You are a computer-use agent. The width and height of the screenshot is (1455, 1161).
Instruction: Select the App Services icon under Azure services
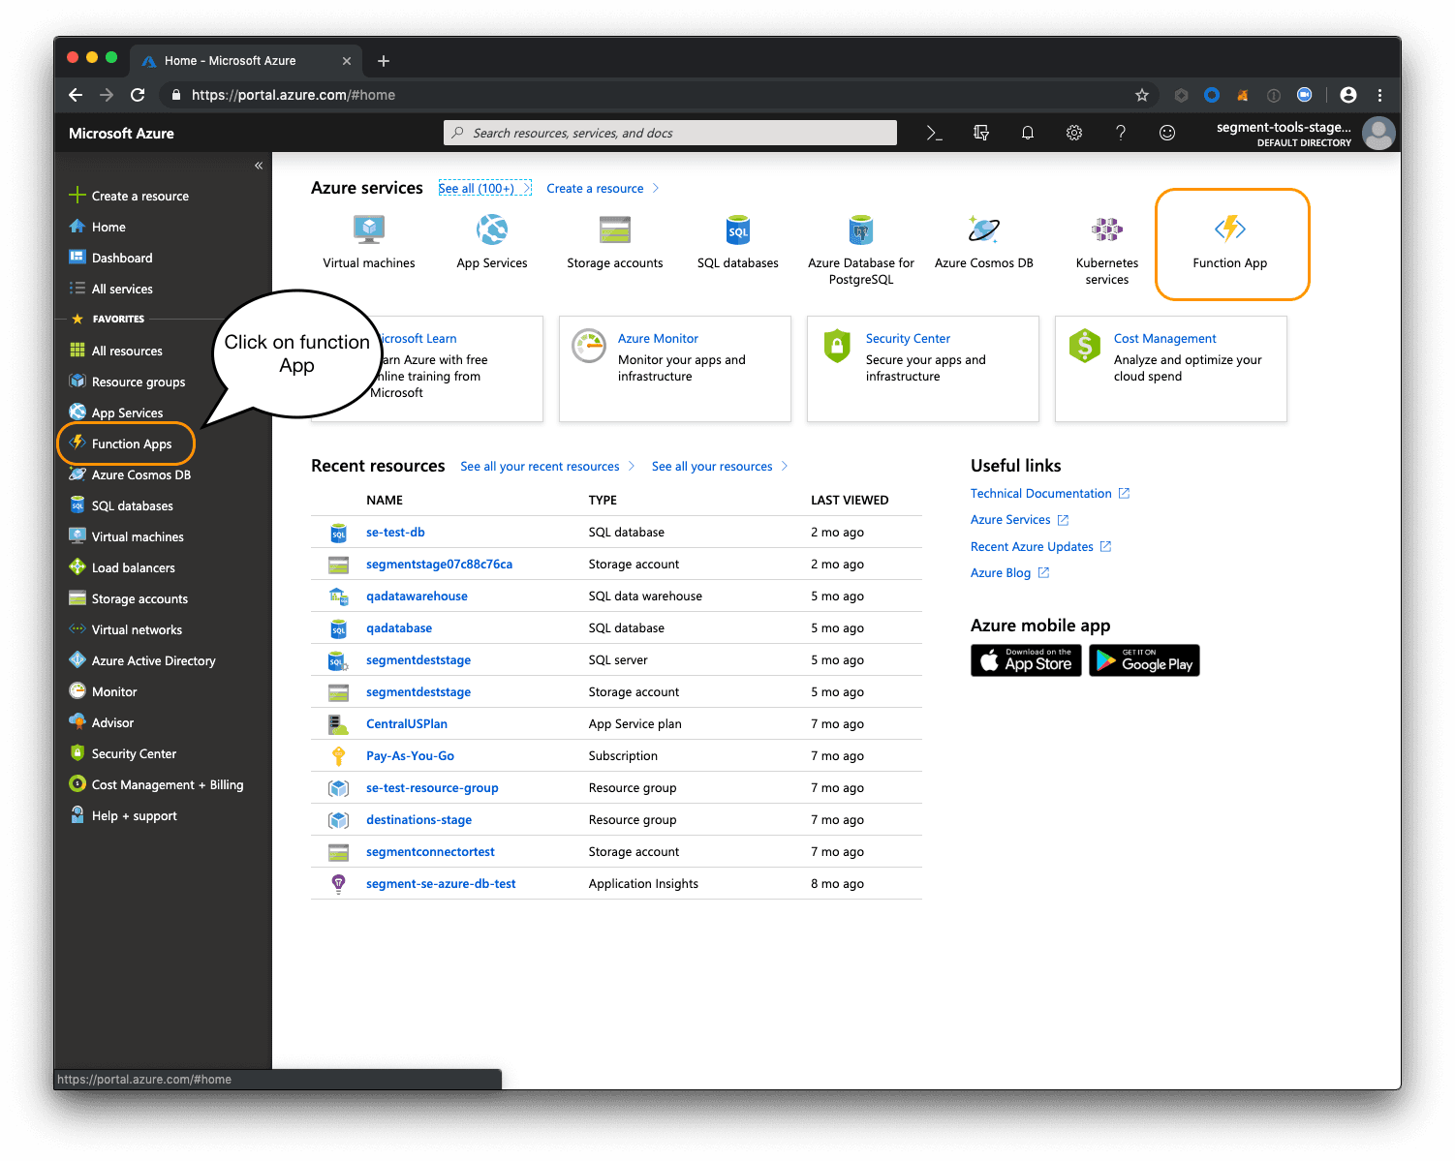pyautogui.click(x=491, y=230)
